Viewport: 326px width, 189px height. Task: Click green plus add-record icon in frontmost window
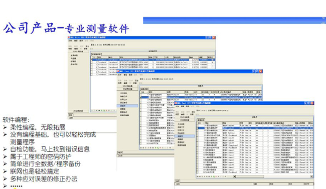coord(212,176)
